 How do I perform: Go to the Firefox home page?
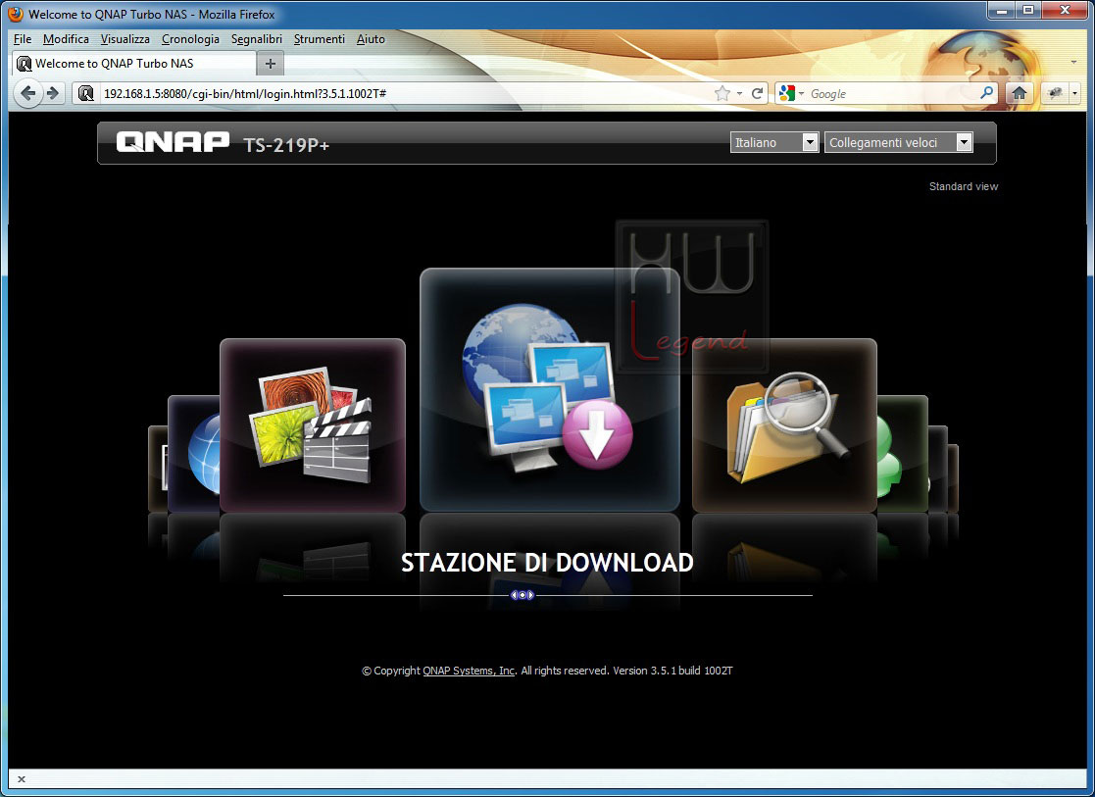tap(1020, 93)
